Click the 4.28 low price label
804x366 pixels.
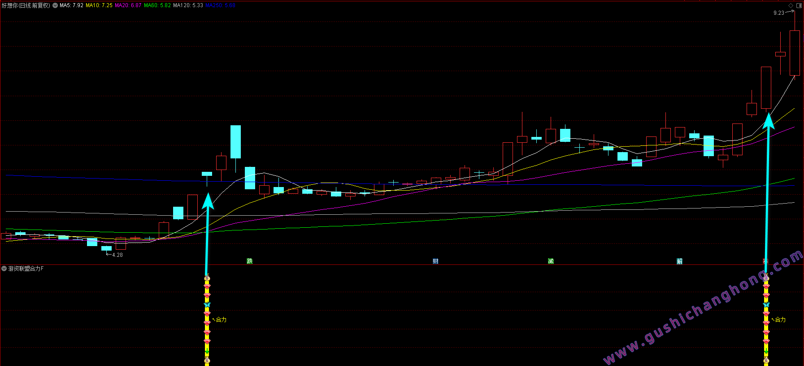(117, 255)
